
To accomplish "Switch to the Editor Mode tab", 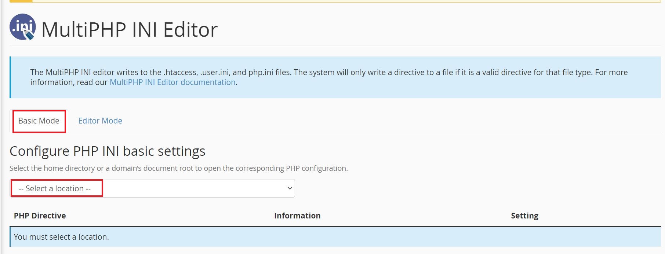I will click(100, 121).
